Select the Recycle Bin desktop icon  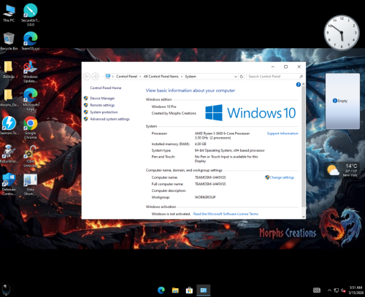tap(9, 42)
